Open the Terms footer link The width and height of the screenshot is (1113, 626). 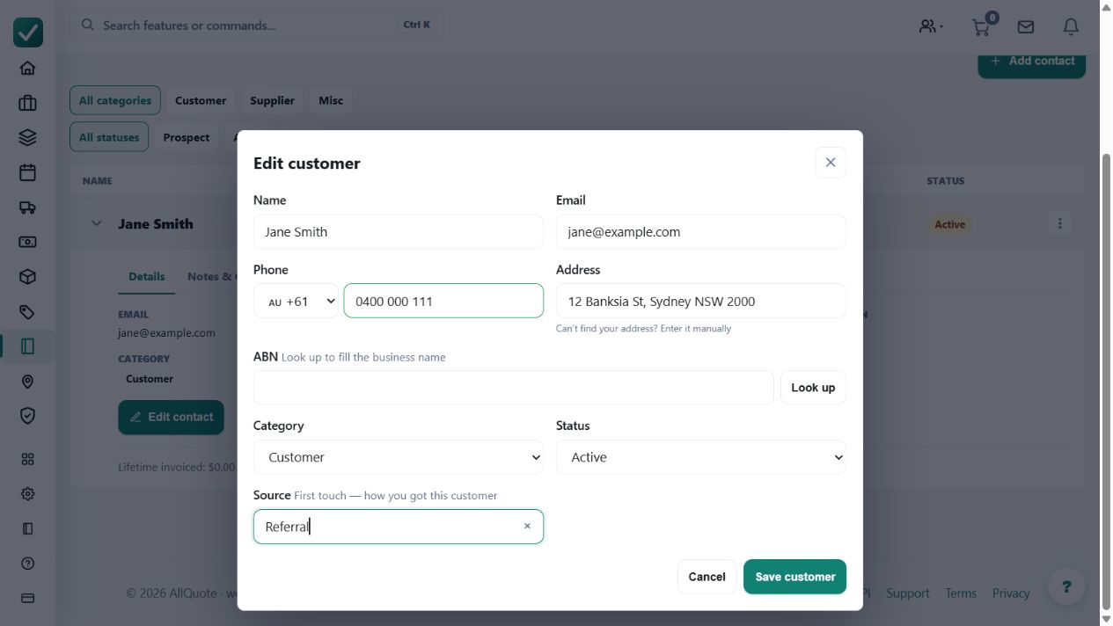point(961,593)
